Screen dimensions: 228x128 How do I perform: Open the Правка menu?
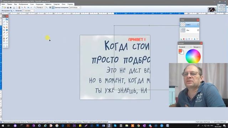click(x=10, y=4)
